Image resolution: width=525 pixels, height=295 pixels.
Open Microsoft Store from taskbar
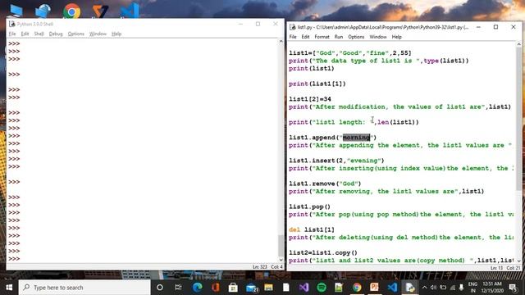233,288
